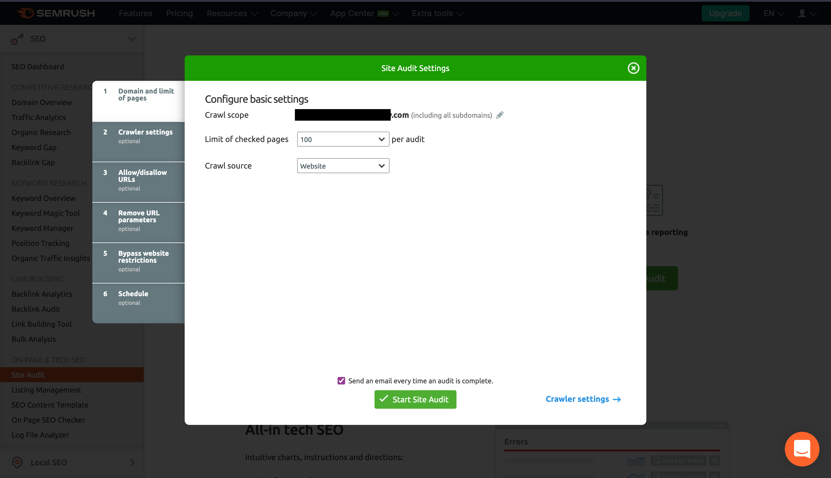
Task: Uncheck the send email on audit complete checkbox
Action: [341, 381]
